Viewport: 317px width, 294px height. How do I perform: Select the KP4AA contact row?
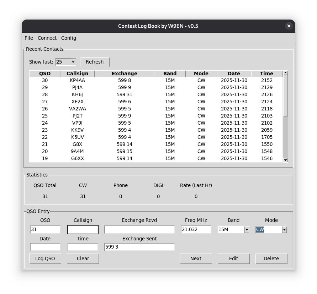[156, 80]
